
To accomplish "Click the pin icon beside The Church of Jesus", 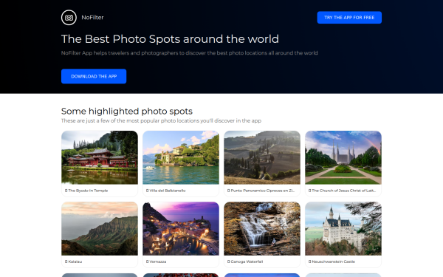I will [x=309, y=191].
